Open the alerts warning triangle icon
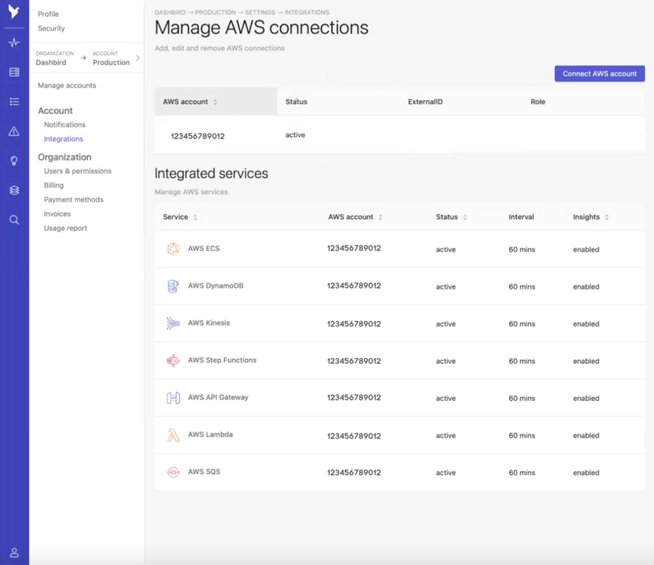Screen dimensions: 654x565 [x=14, y=132]
